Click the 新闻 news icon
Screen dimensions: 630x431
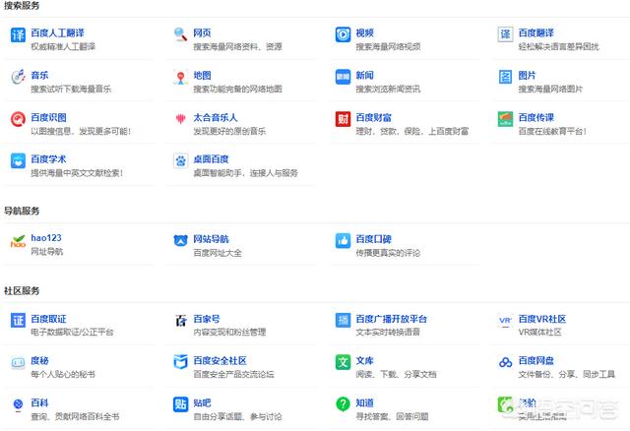pos(343,77)
